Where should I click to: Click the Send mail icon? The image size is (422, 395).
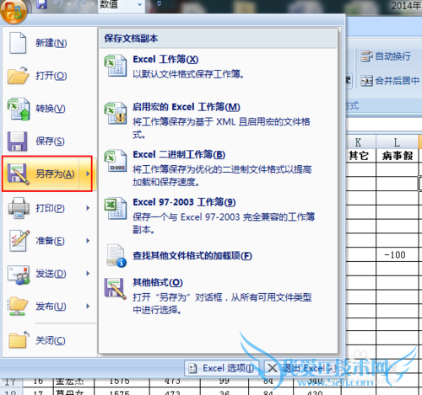point(19,275)
